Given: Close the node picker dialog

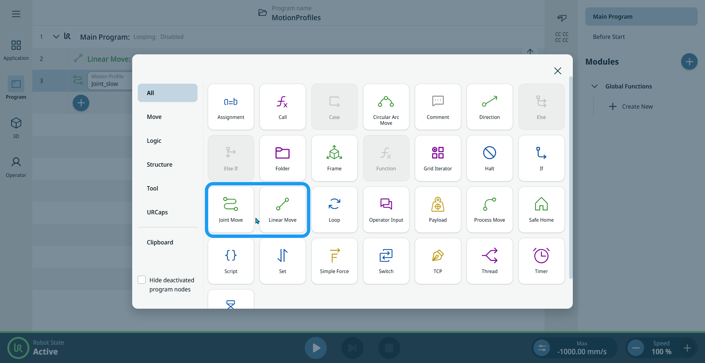Looking at the screenshot, I should click(557, 71).
